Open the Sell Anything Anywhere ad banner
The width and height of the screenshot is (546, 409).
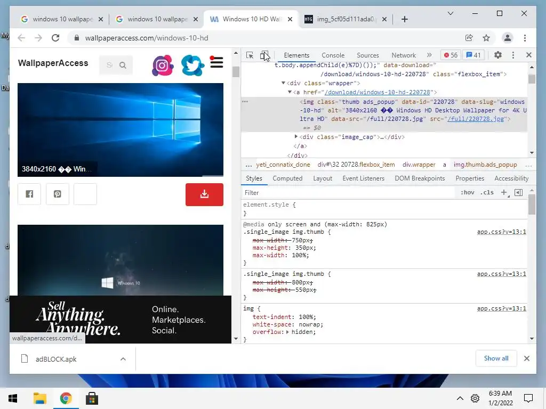click(121, 320)
